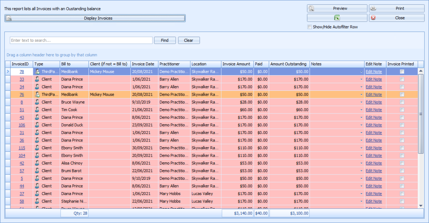
Task: Click Edit Note for invoice 44
Action: point(374,186)
